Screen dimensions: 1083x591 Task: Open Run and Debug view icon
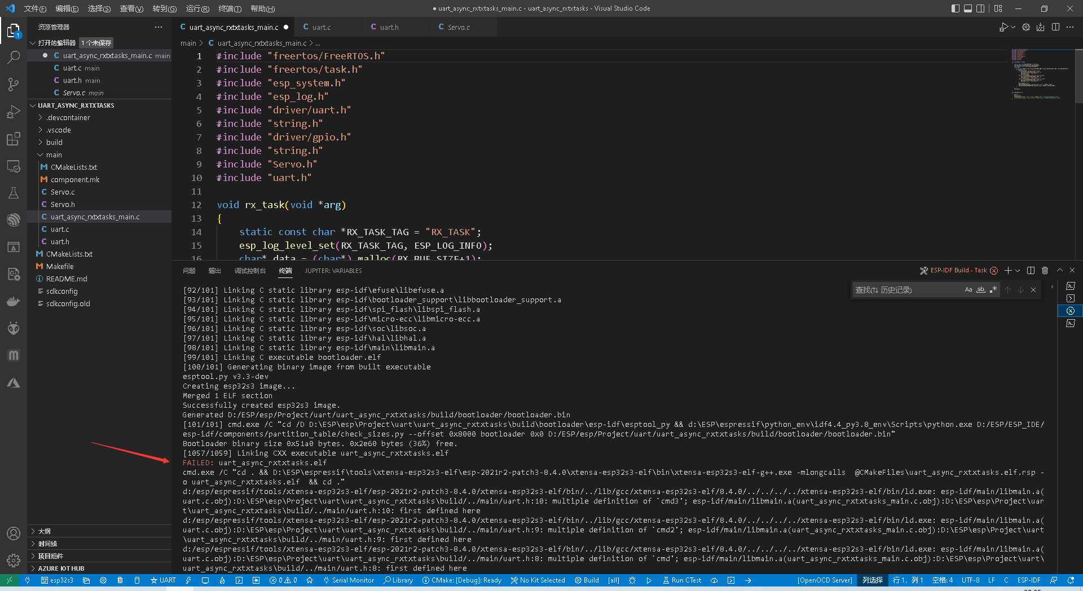click(x=14, y=112)
